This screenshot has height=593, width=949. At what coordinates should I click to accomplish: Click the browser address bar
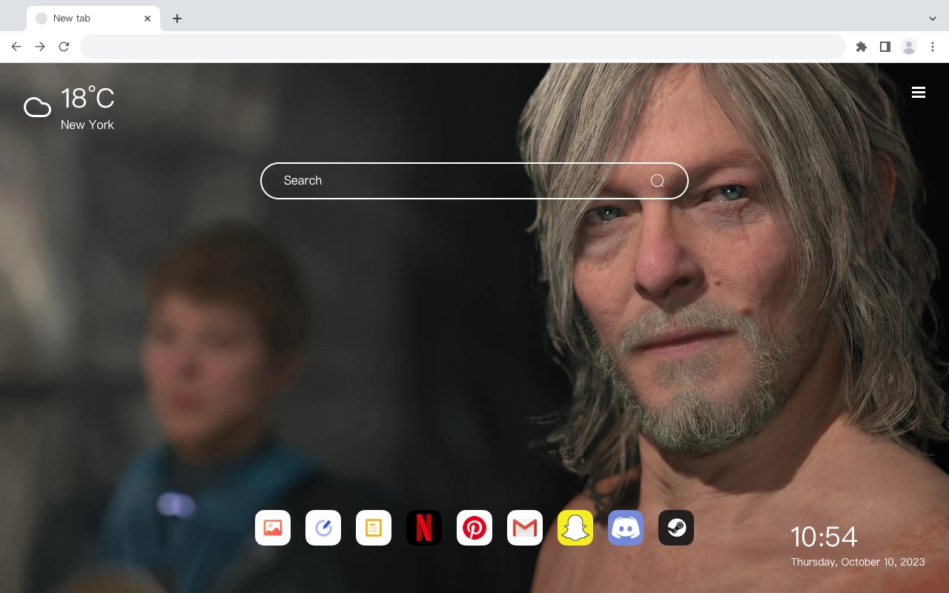463,47
